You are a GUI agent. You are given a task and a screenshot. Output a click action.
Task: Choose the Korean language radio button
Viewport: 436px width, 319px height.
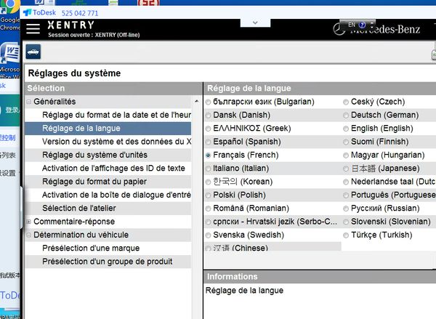tap(208, 182)
